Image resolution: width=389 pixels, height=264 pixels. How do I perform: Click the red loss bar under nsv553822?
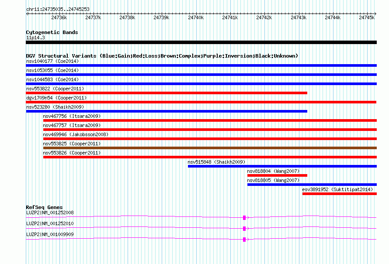pos(167,93)
